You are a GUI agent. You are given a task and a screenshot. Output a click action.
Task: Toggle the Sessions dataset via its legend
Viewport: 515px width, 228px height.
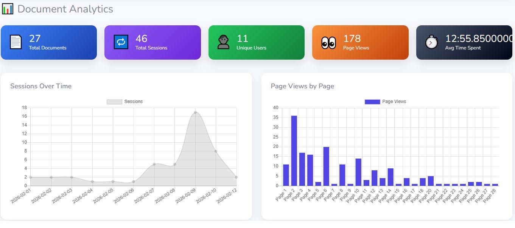point(125,101)
